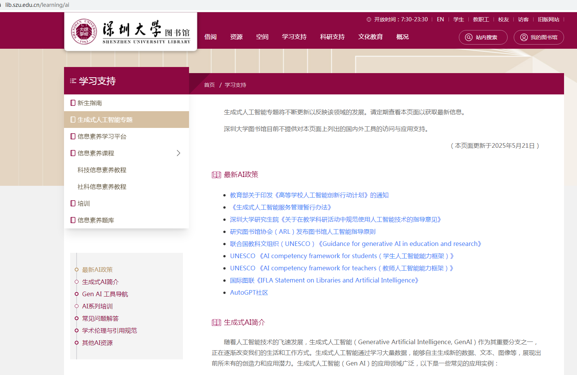The height and width of the screenshot is (375, 577).
Task: Open 高等学校人工智能创新行动计划 notice link
Action: click(309, 195)
